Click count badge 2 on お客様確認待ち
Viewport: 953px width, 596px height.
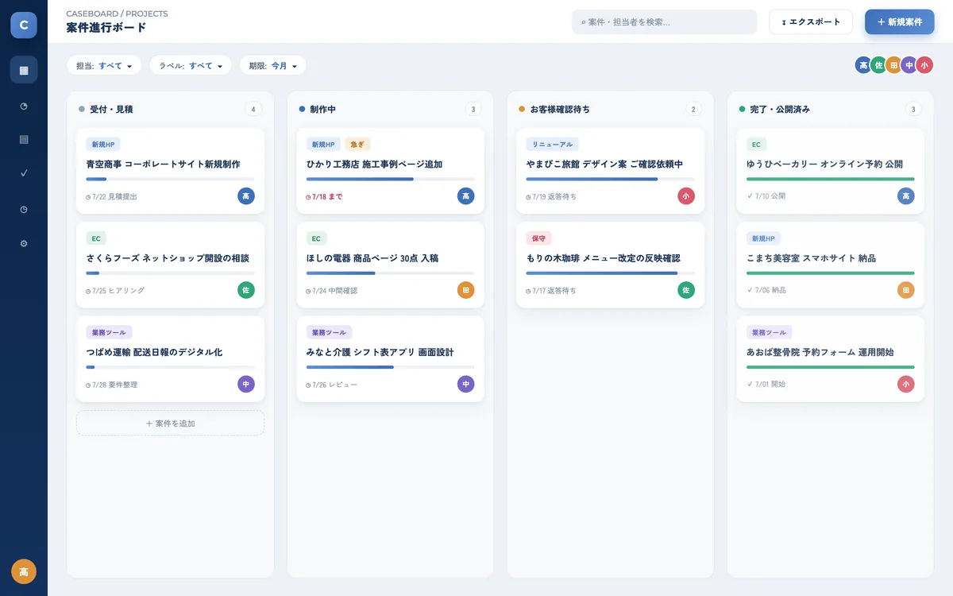click(693, 110)
